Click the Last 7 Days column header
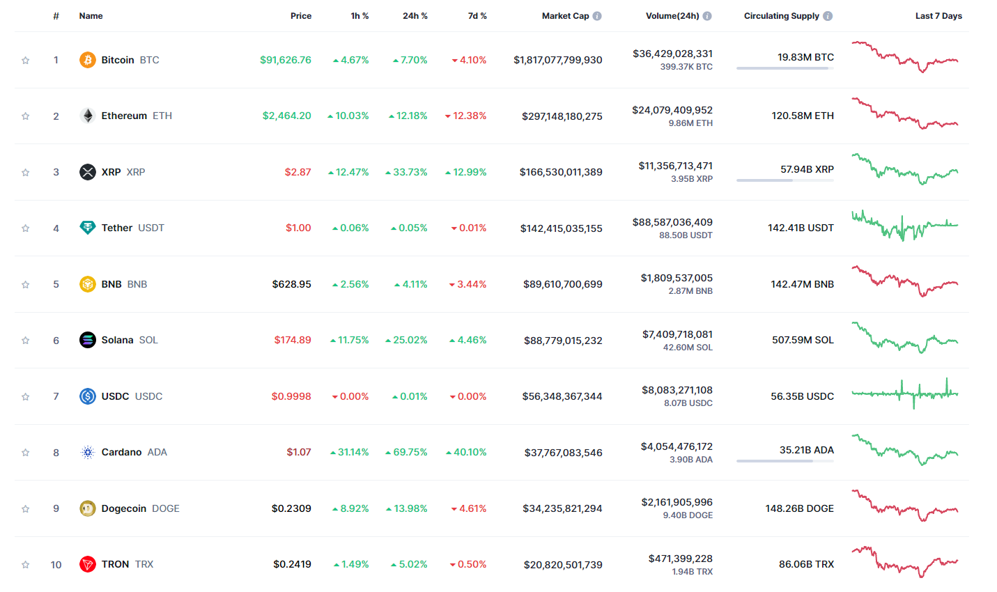This screenshot has width=997, height=592. pos(938,16)
